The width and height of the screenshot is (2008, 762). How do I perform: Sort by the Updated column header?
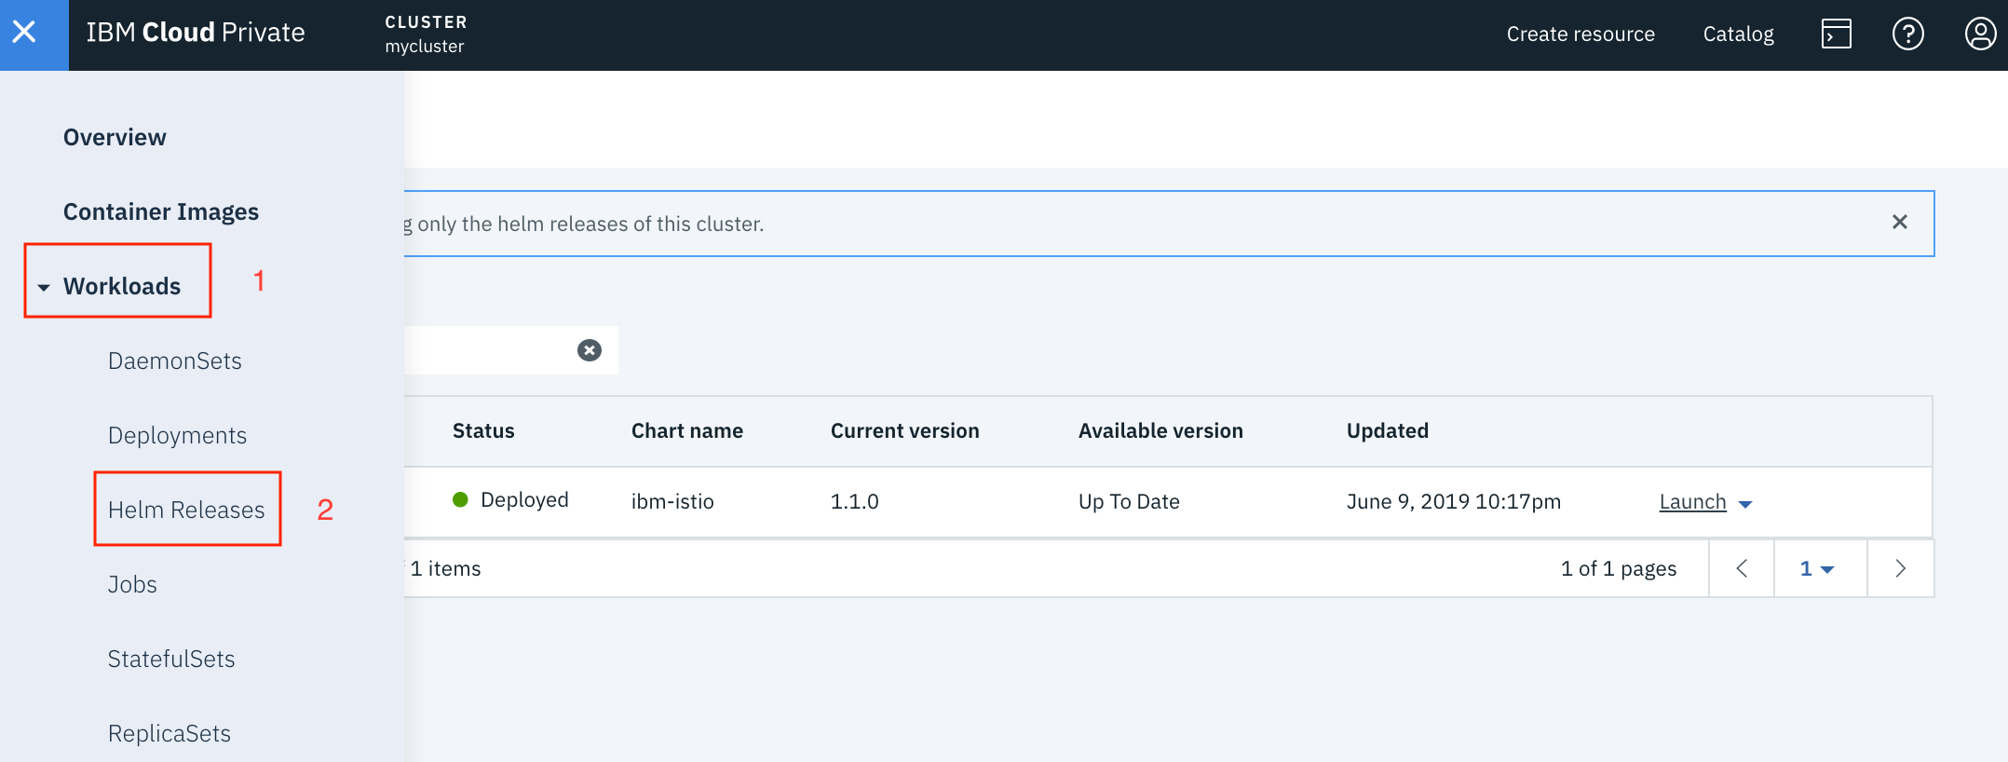click(1388, 430)
